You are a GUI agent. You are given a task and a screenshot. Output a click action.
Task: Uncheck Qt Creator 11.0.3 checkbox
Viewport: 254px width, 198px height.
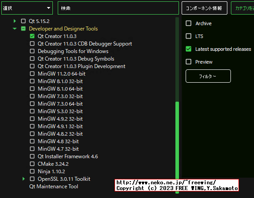pos(32,36)
